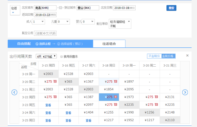Select ¥1387 for 3-17 departure, 3-22 return
The image size is (197, 127).
point(89,97)
